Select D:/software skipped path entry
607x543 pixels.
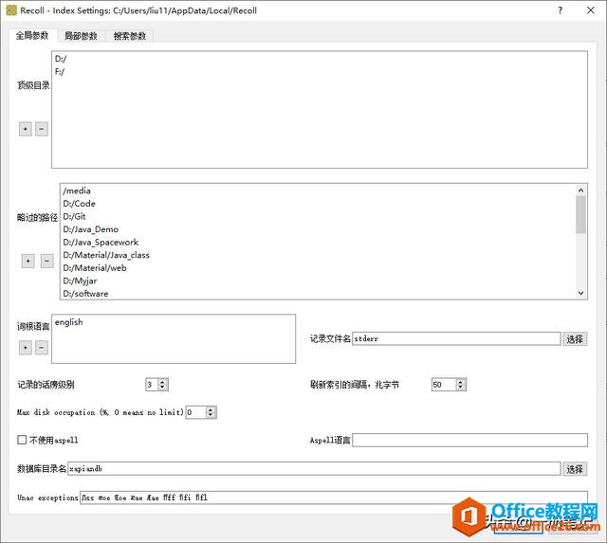85,294
